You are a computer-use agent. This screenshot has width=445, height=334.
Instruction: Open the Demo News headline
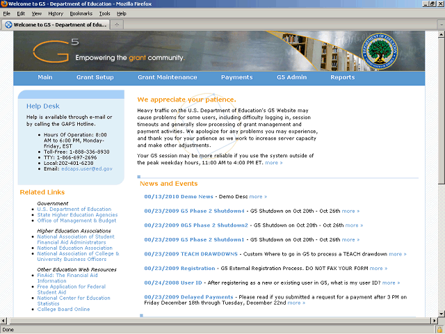click(179, 196)
